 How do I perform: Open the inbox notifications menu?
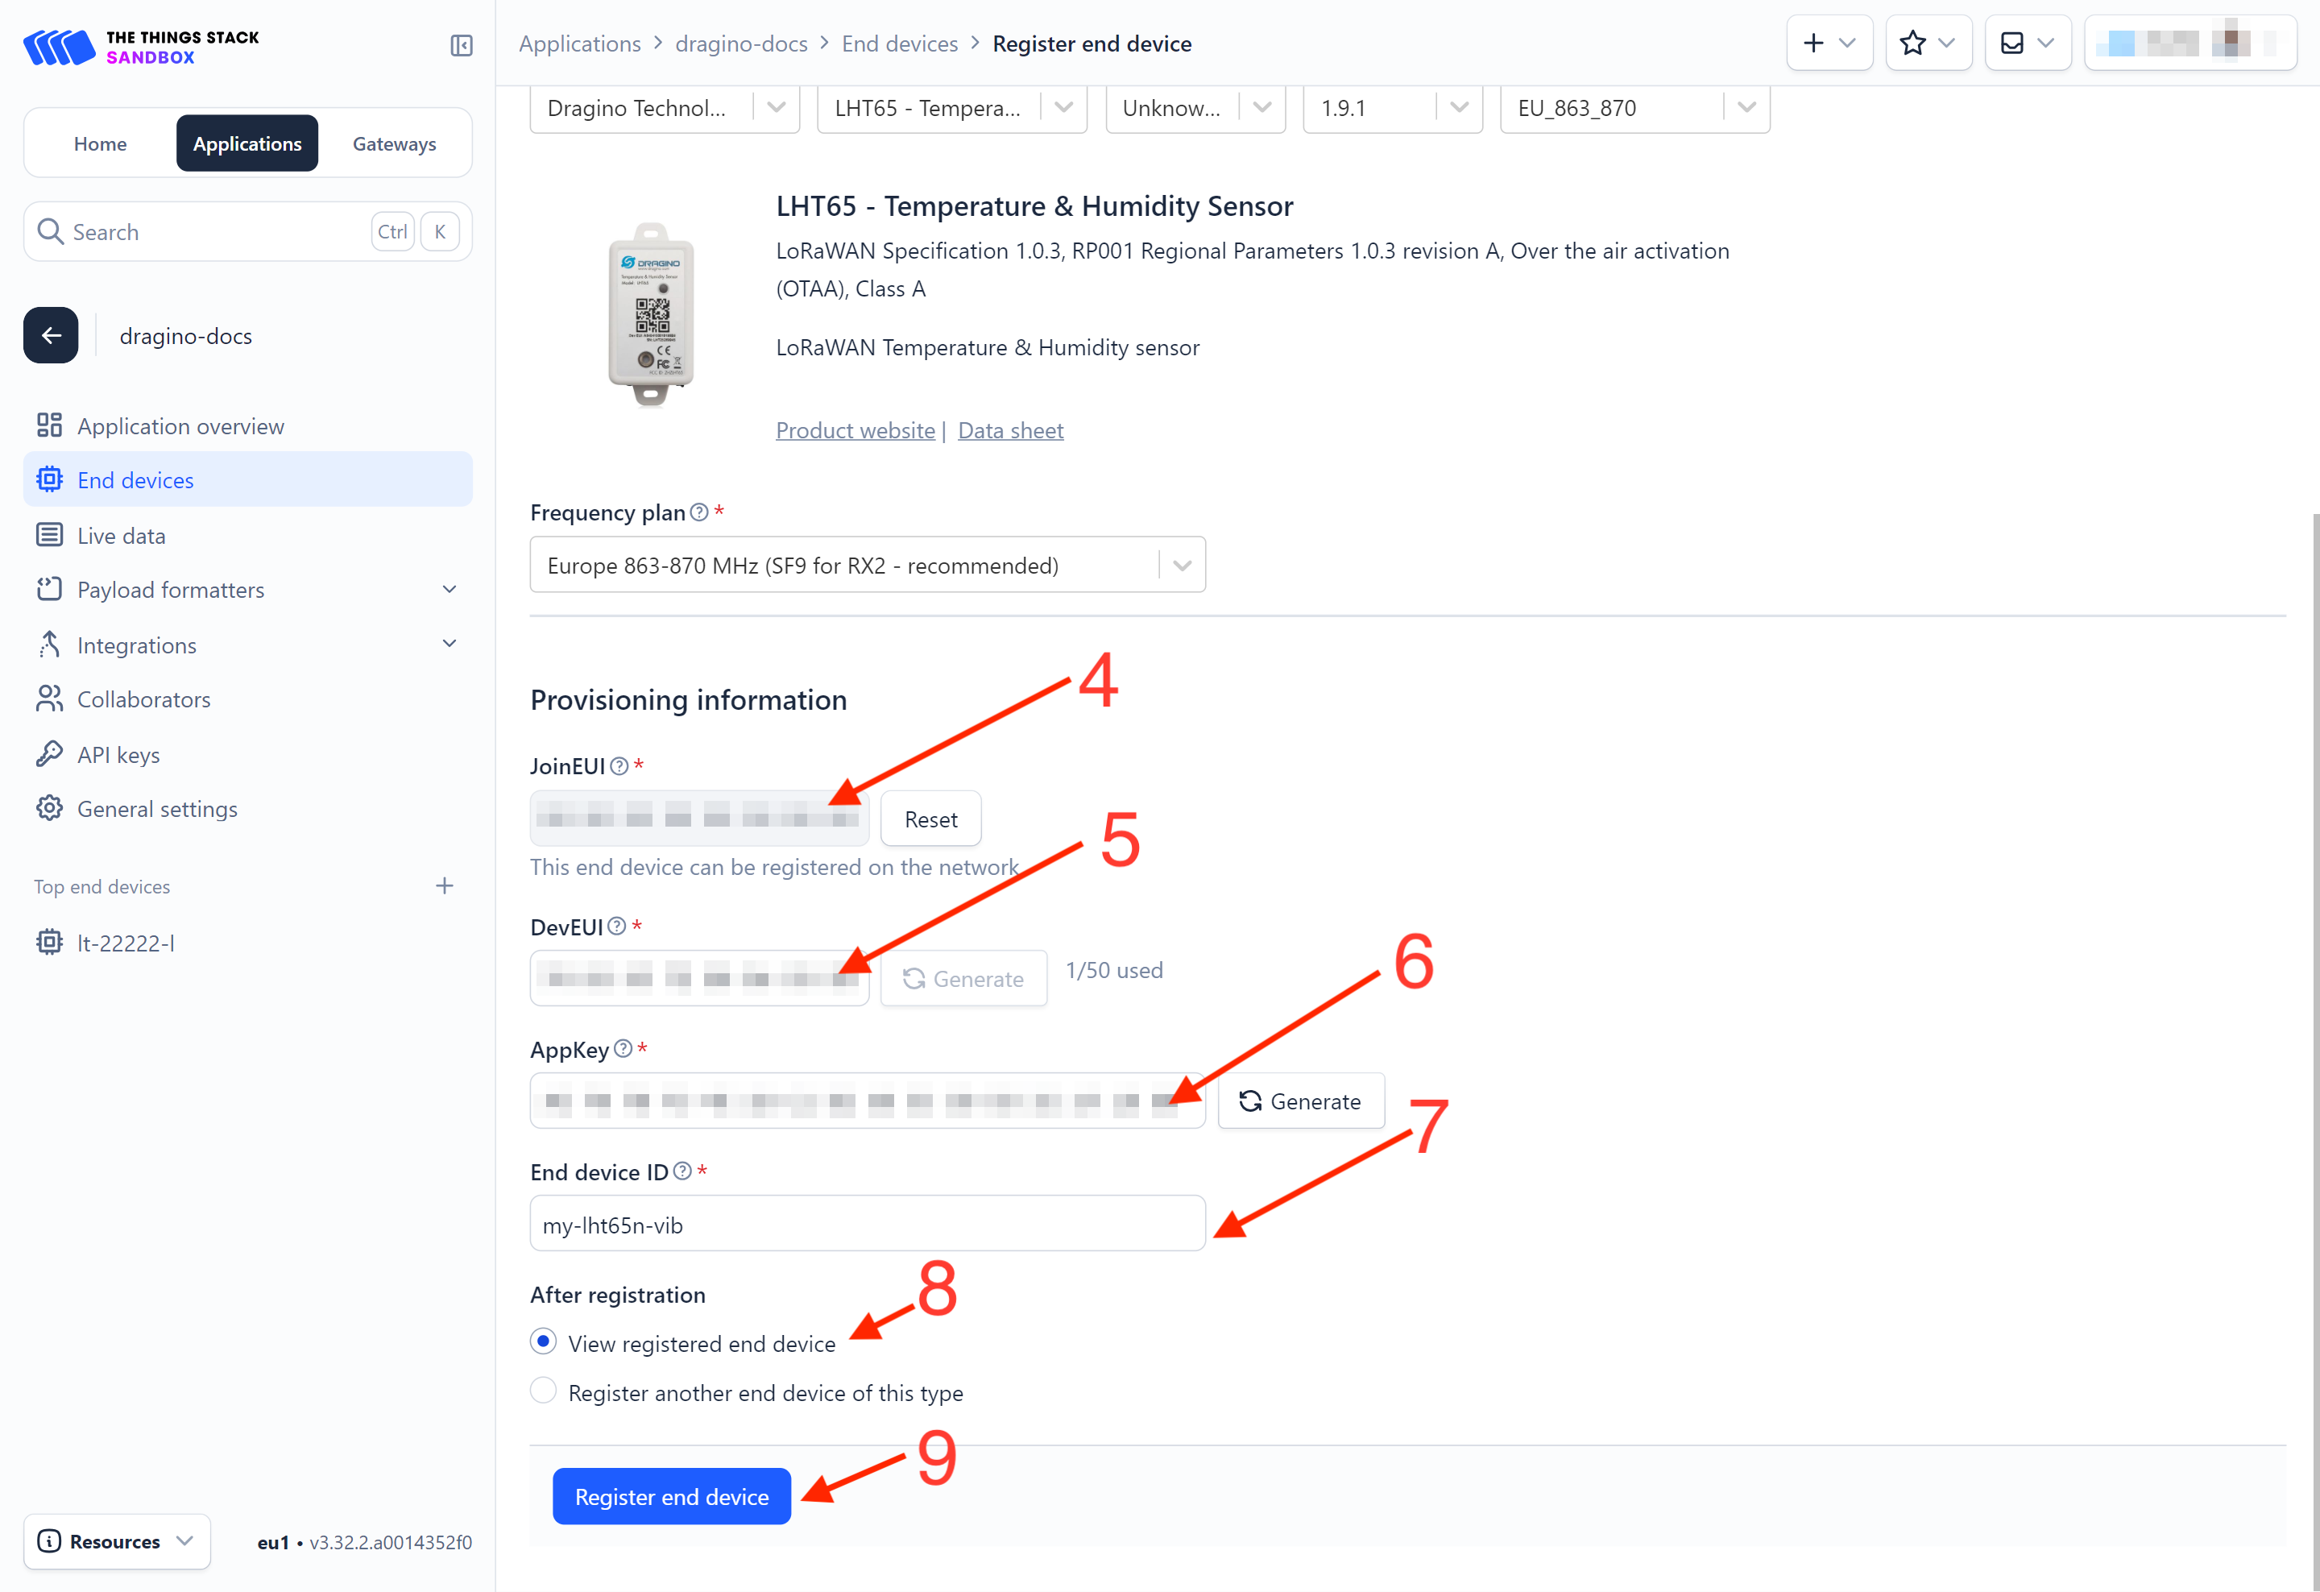pyautogui.click(x=2028, y=43)
